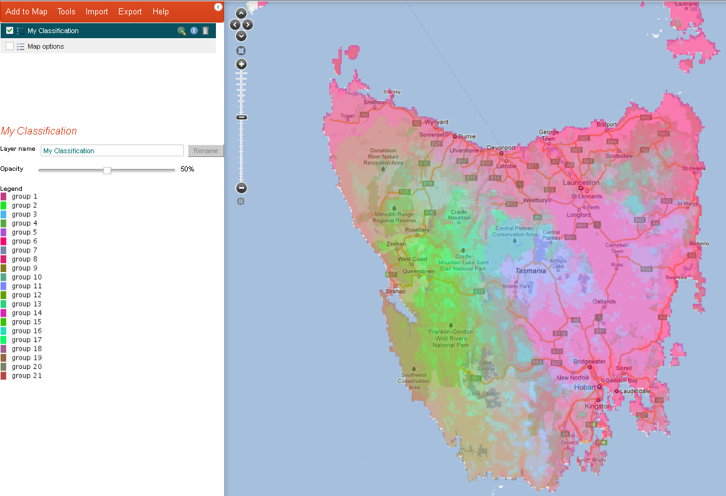Click the Rename button
The image size is (726, 496).
tap(205, 151)
